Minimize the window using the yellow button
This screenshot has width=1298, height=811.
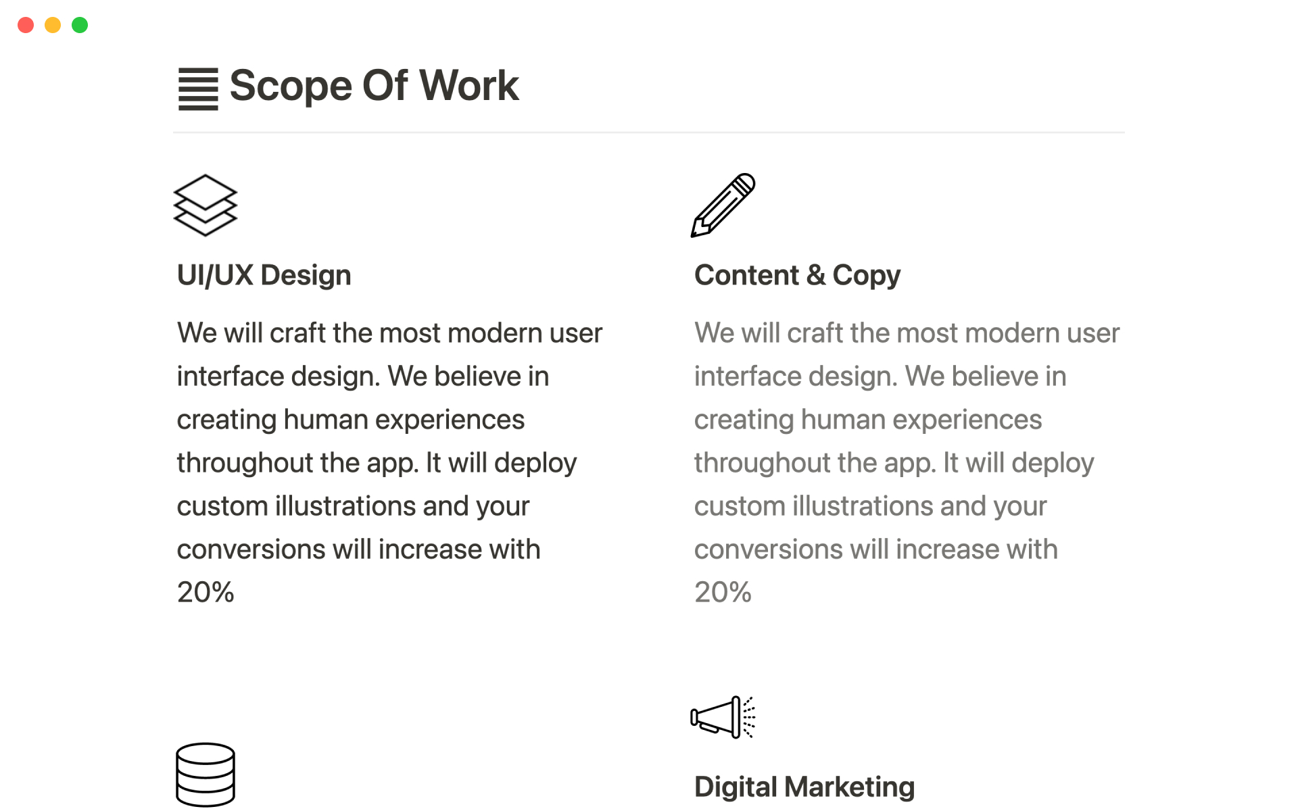(x=53, y=25)
